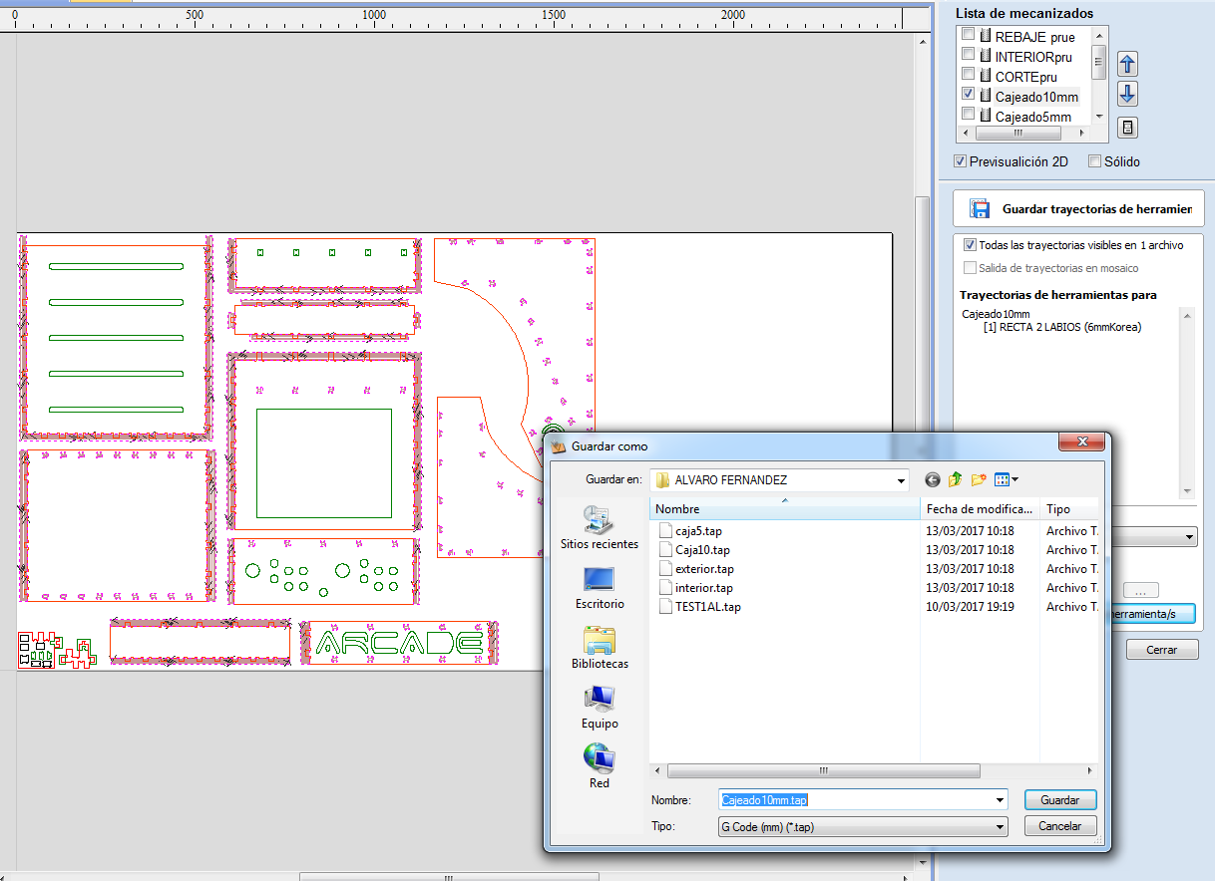Click the partially hidden herramienta/s button
This screenshot has width=1215, height=881.
1151,614
